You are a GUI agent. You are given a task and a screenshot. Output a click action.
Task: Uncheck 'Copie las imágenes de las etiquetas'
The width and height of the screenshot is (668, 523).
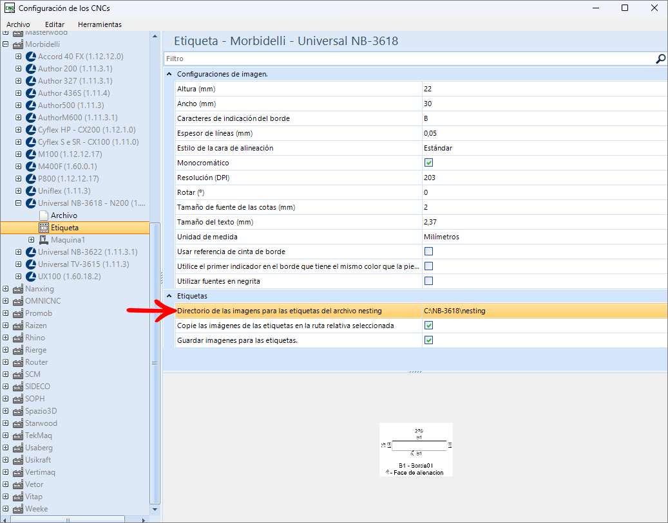click(x=428, y=326)
